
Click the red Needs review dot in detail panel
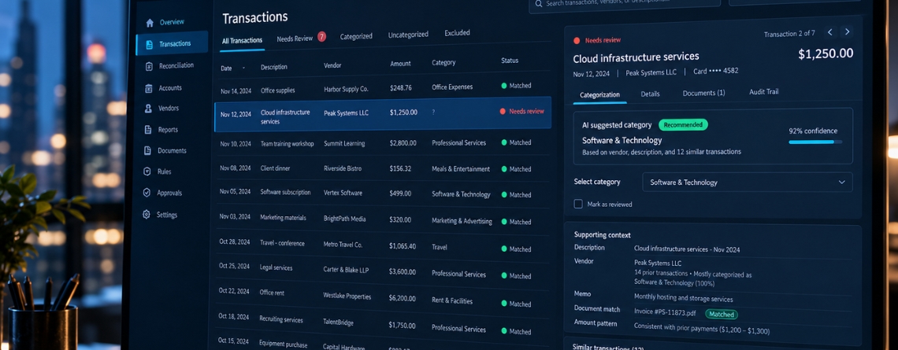[x=577, y=41]
